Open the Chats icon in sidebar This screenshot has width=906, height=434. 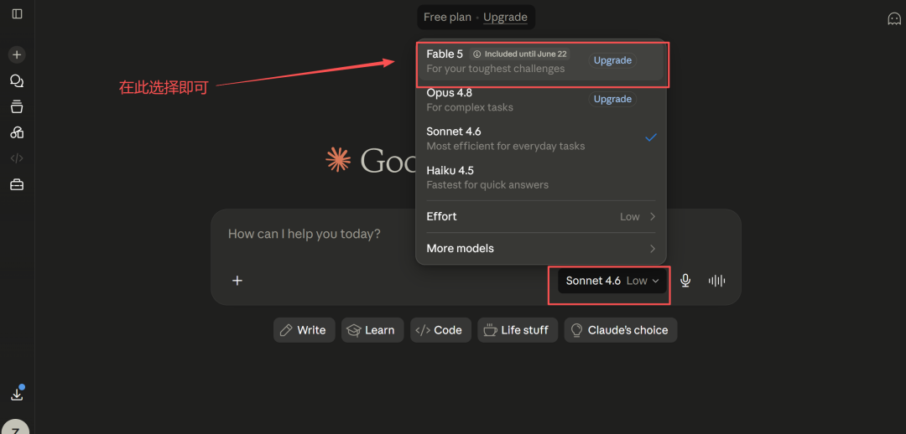click(17, 80)
